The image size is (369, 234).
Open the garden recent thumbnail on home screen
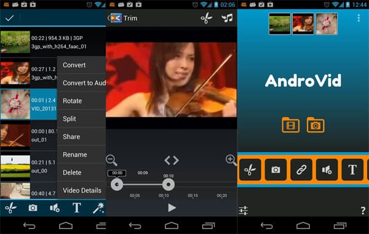[280, 24]
